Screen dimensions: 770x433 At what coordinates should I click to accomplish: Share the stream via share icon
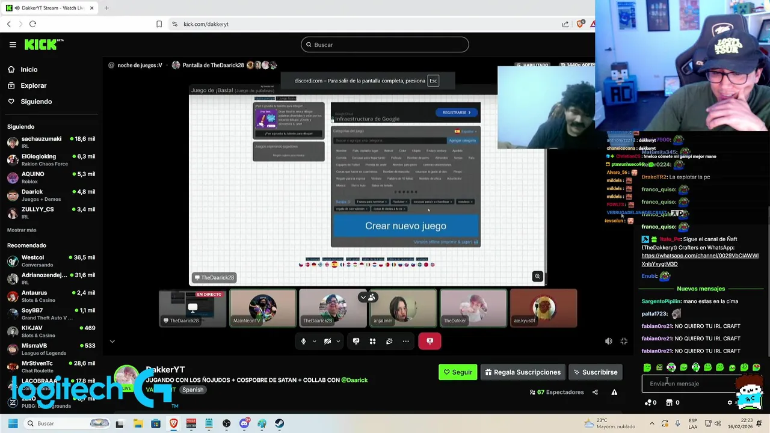tap(595, 392)
